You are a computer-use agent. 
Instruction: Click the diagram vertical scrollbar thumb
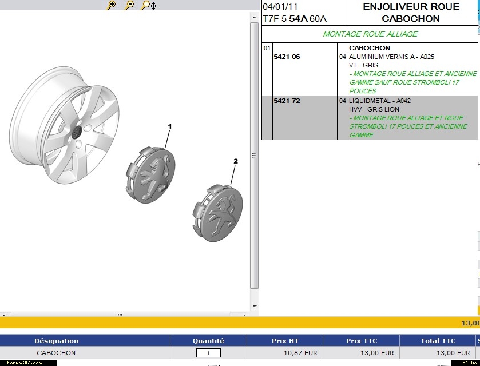click(255, 155)
